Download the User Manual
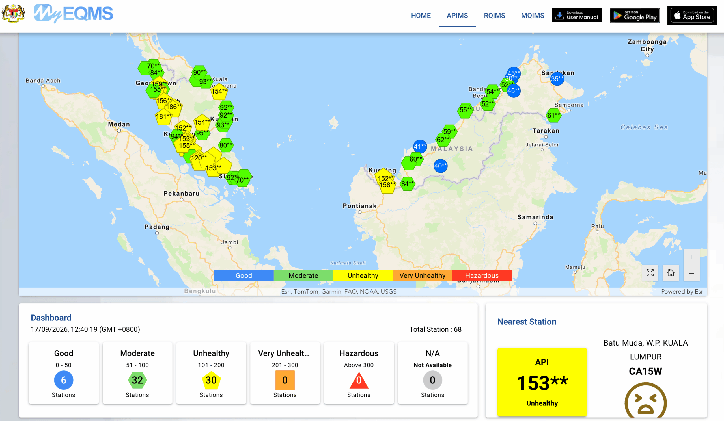This screenshot has width=724, height=421. pyautogui.click(x=577, y=15)
